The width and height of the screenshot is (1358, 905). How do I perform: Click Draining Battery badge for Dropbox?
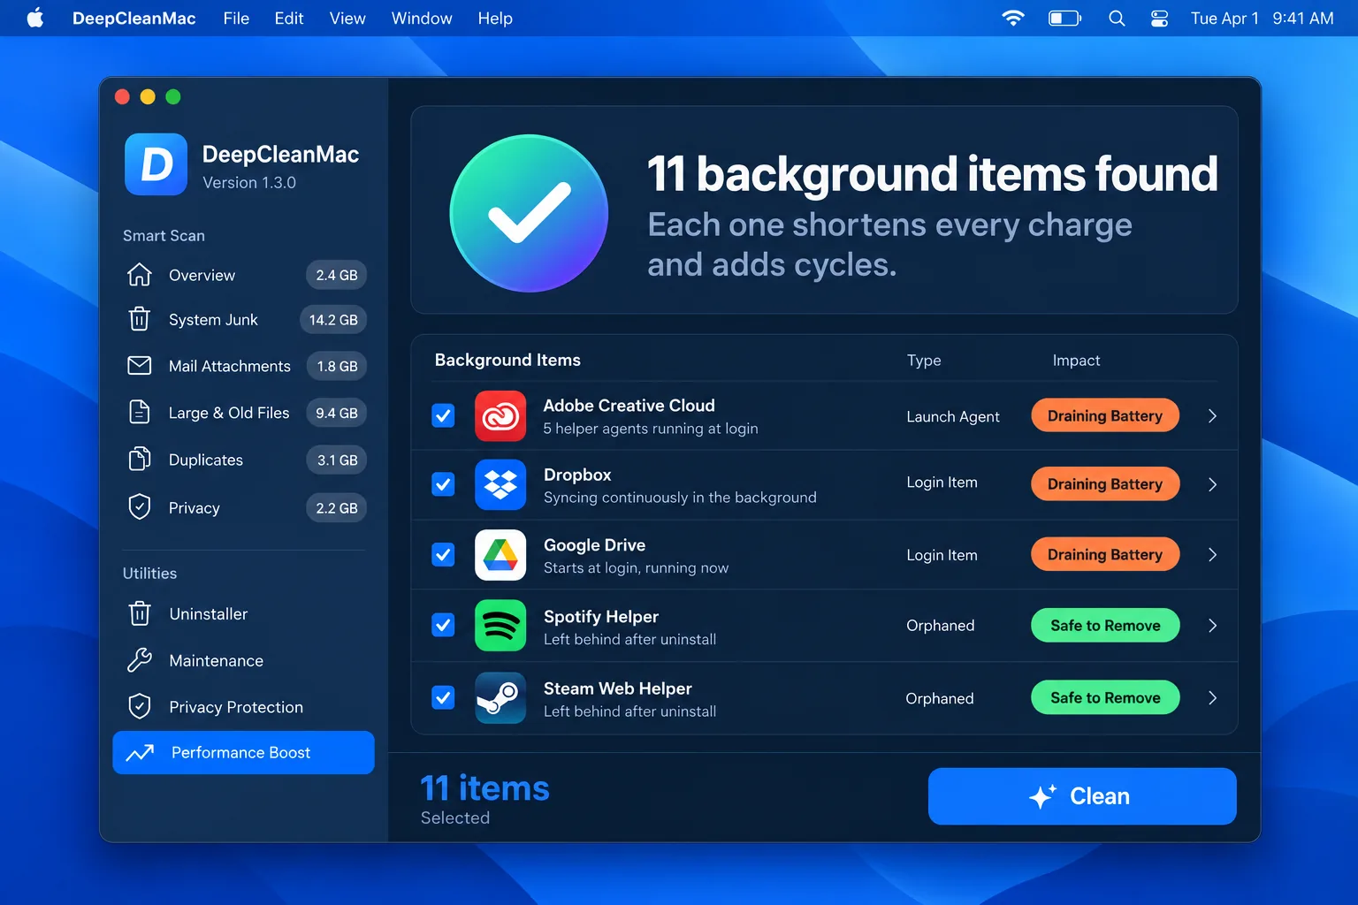click(x=1105, y=484)
